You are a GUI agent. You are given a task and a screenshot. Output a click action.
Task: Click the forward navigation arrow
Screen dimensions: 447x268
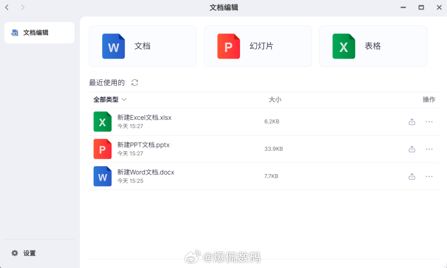point(23,7)
